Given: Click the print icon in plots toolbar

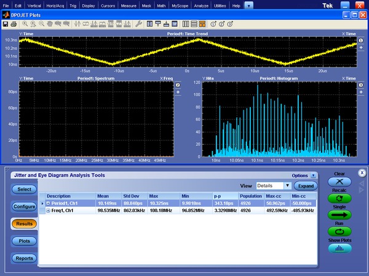Looking at the screenshot, I should (x=14, y=24).
